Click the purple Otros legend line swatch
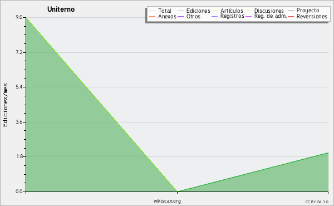 click(180, 16)
